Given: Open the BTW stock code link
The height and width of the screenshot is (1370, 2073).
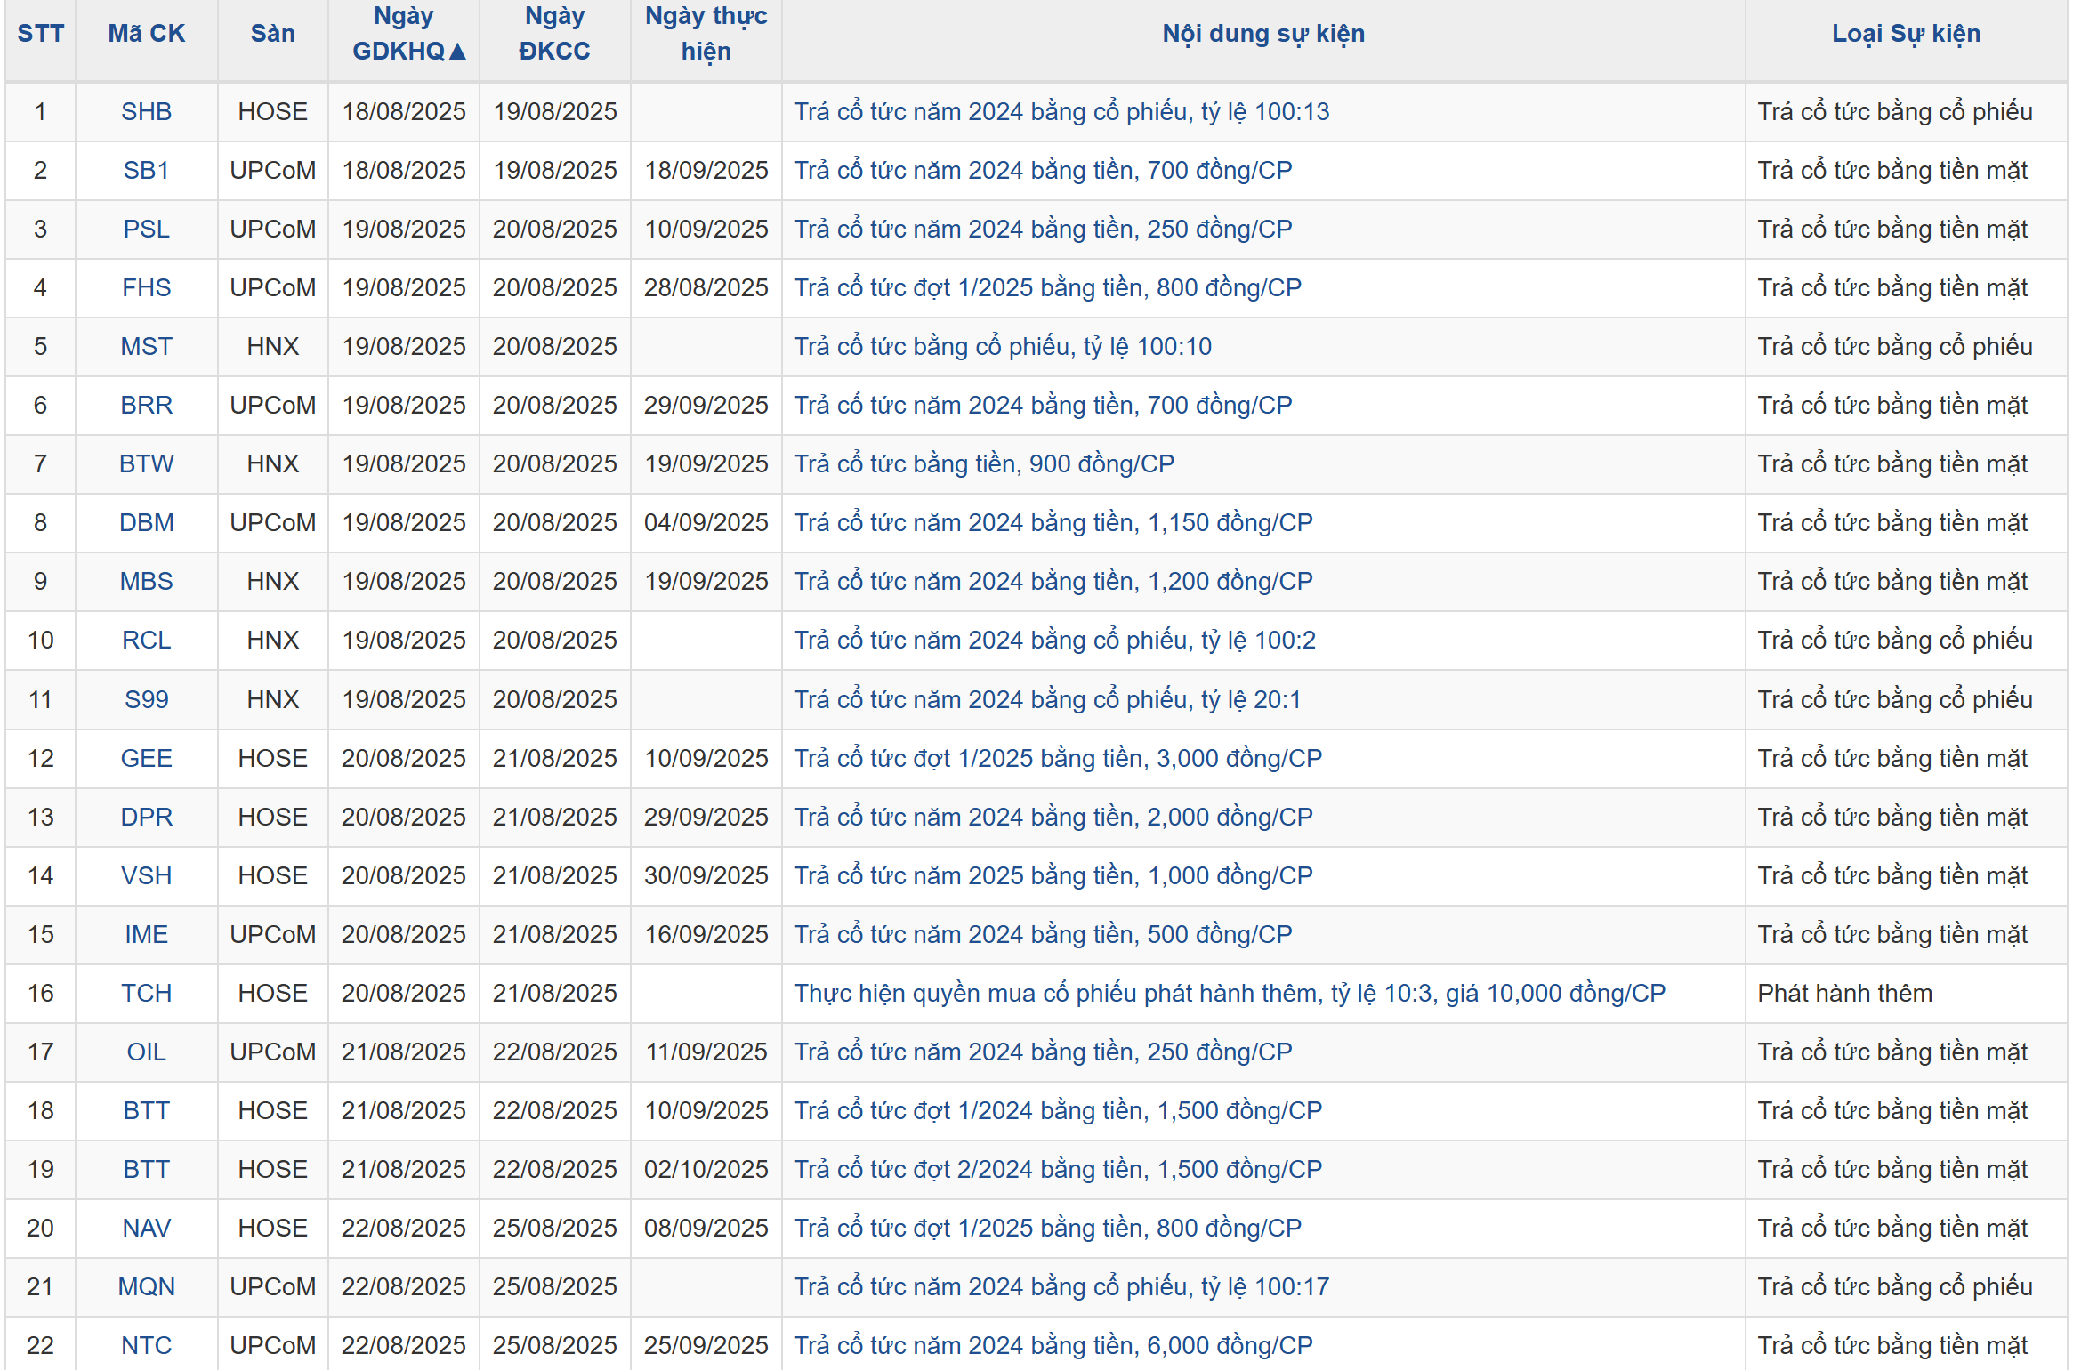Looking at the screenshot, I should coord(147,464).
